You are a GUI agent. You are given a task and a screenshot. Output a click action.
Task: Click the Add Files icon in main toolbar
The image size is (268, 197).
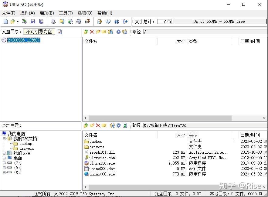[100, 22]
